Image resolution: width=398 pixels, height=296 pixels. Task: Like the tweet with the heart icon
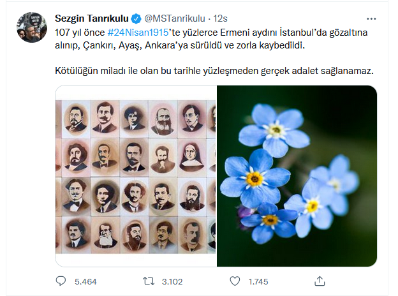[233, 280]
